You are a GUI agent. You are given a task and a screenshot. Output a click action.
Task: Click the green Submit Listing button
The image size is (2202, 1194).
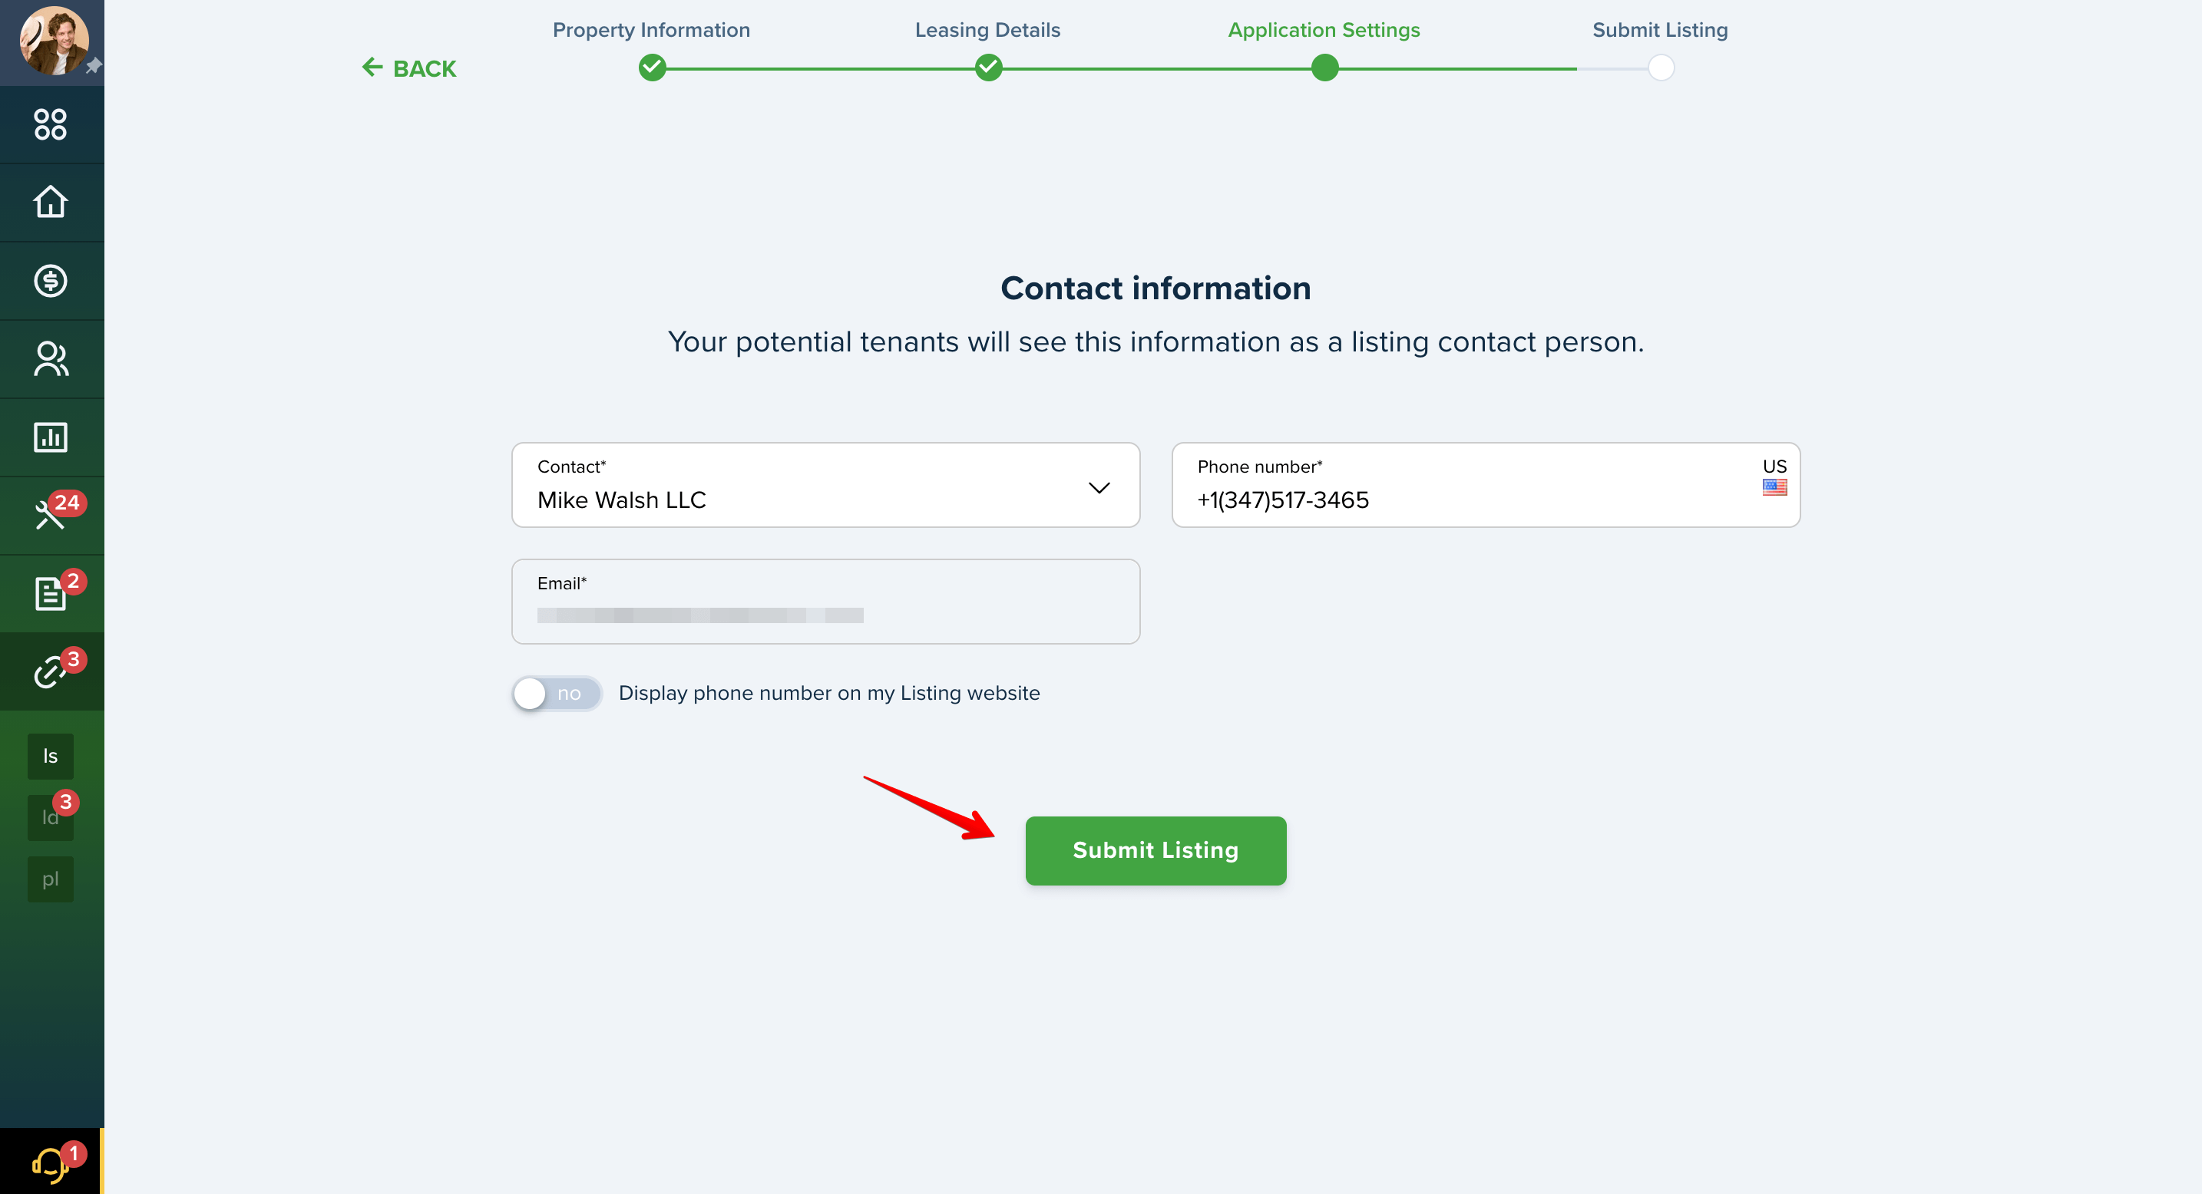1155,851
